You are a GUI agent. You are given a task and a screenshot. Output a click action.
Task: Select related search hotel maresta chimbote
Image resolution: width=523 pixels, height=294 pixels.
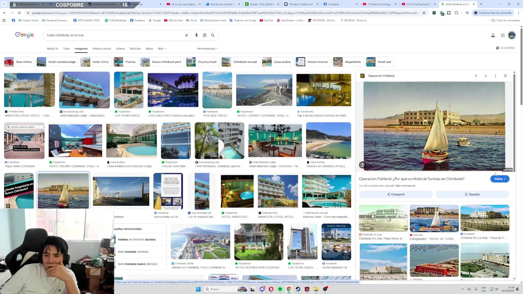[133, 252]
